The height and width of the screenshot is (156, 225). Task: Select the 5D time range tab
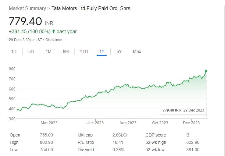31,51
